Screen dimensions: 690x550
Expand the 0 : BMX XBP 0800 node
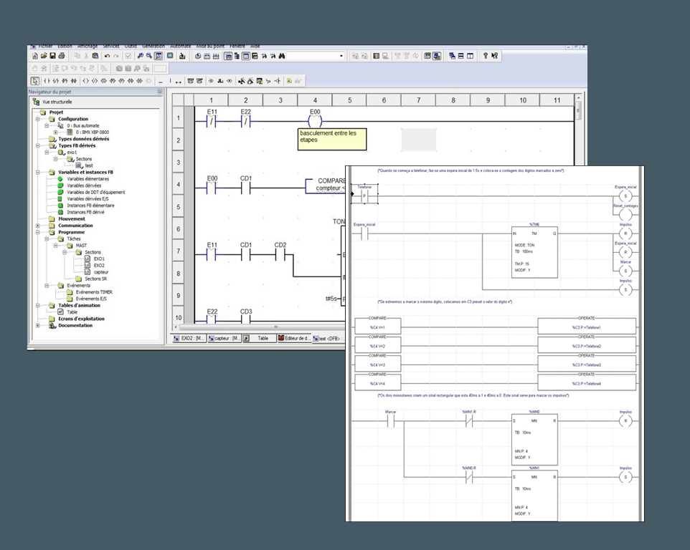55,132
